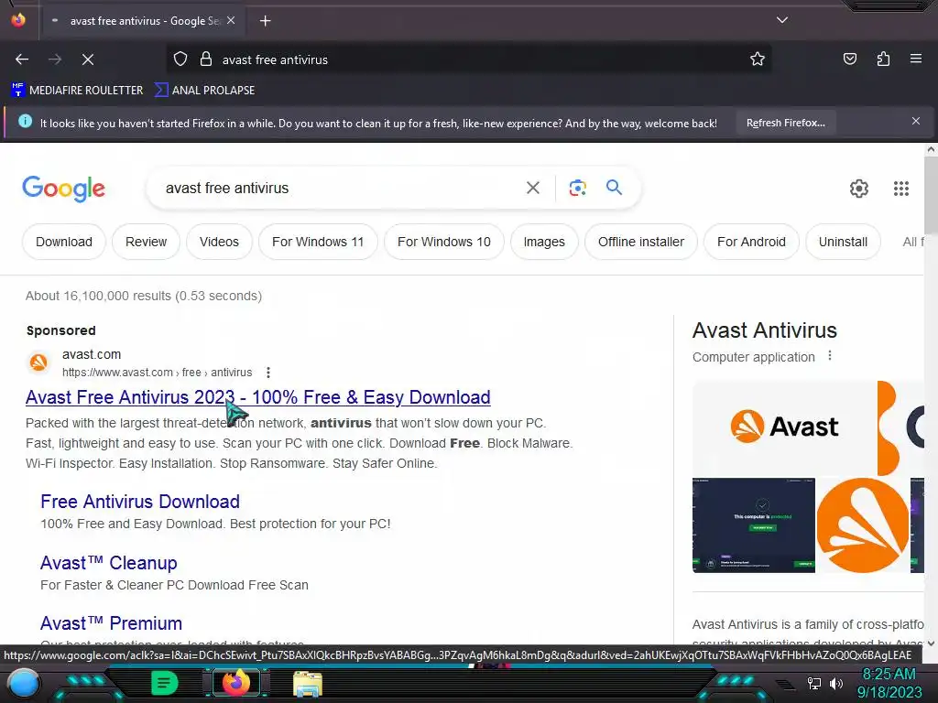Open Firefox application menu
The image size is (938, 703).
[916, 59]
